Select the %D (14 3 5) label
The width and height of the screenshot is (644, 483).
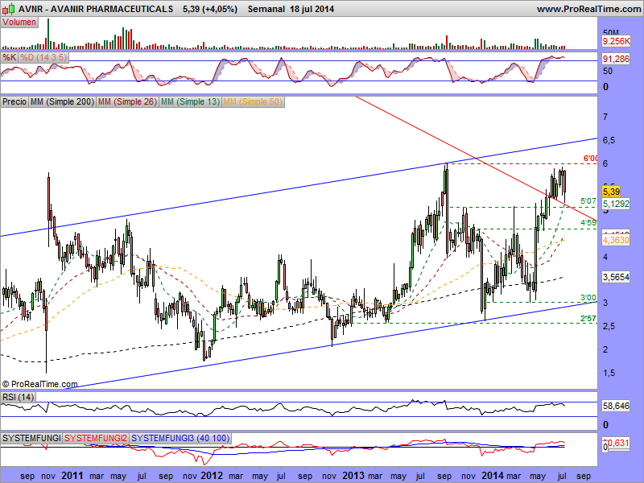(x=43, y=57)
